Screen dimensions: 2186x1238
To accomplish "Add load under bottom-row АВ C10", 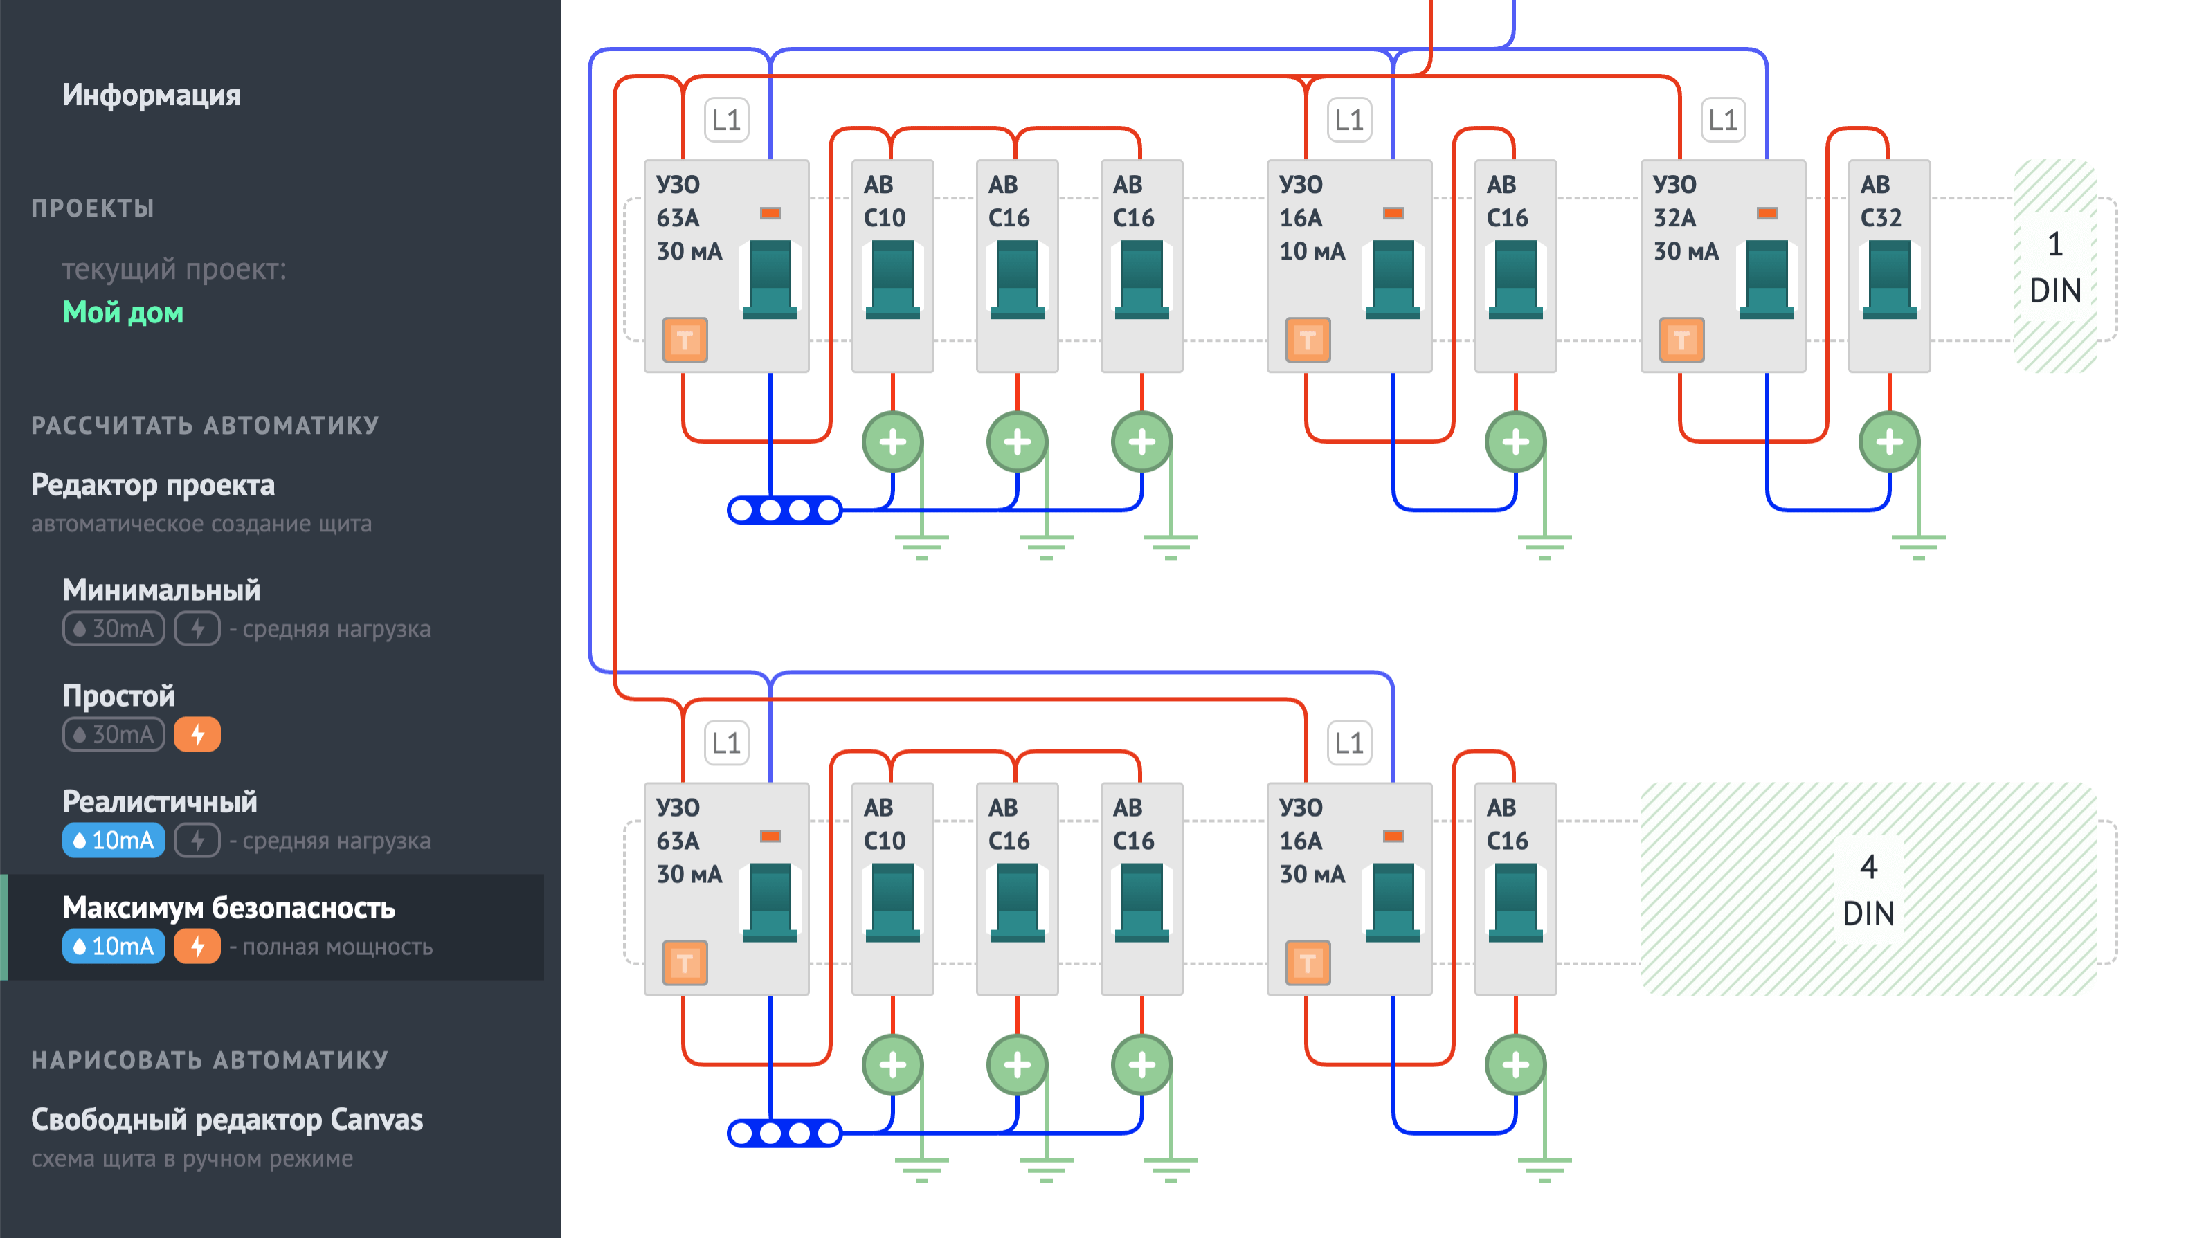I will 893,1064.
